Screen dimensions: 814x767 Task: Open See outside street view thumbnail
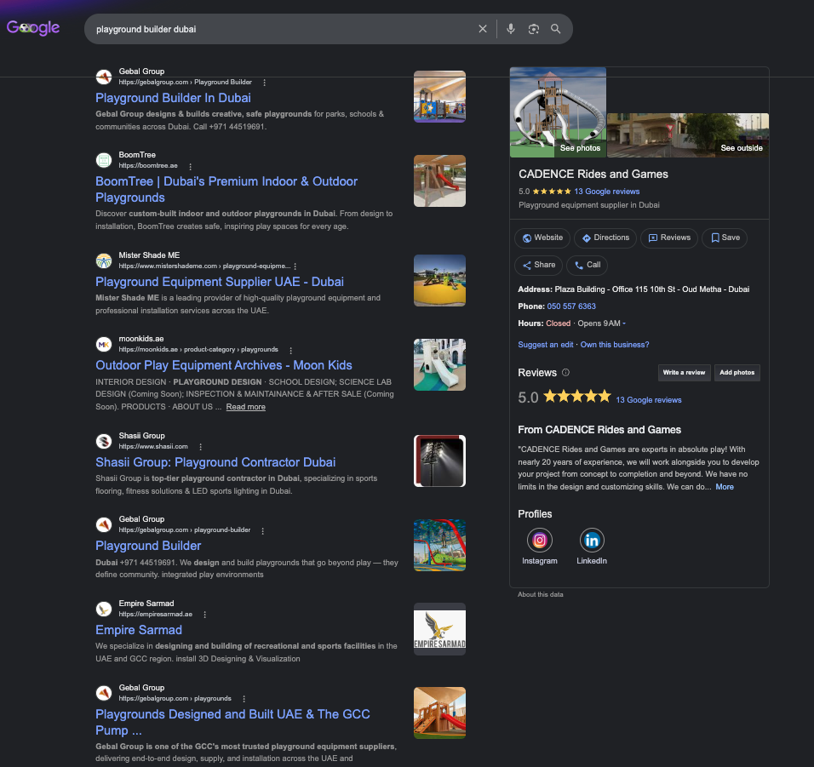[x=688, y=135]
